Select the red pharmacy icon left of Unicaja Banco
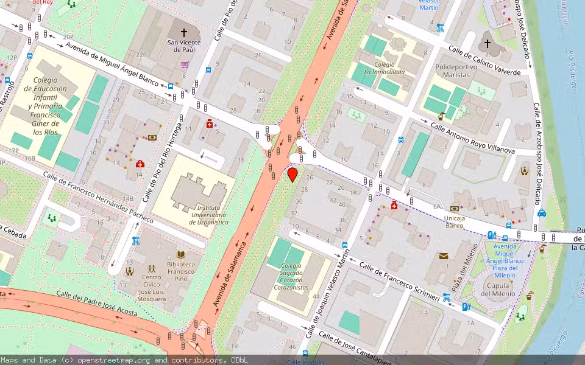 click(x=394, y=205)
